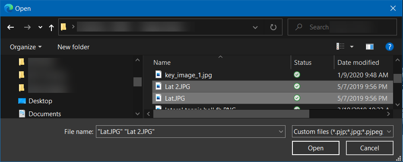This screenshot has height=162, width=403.
Task: Click the Edge icon in title bar
Action: (8, 8)
